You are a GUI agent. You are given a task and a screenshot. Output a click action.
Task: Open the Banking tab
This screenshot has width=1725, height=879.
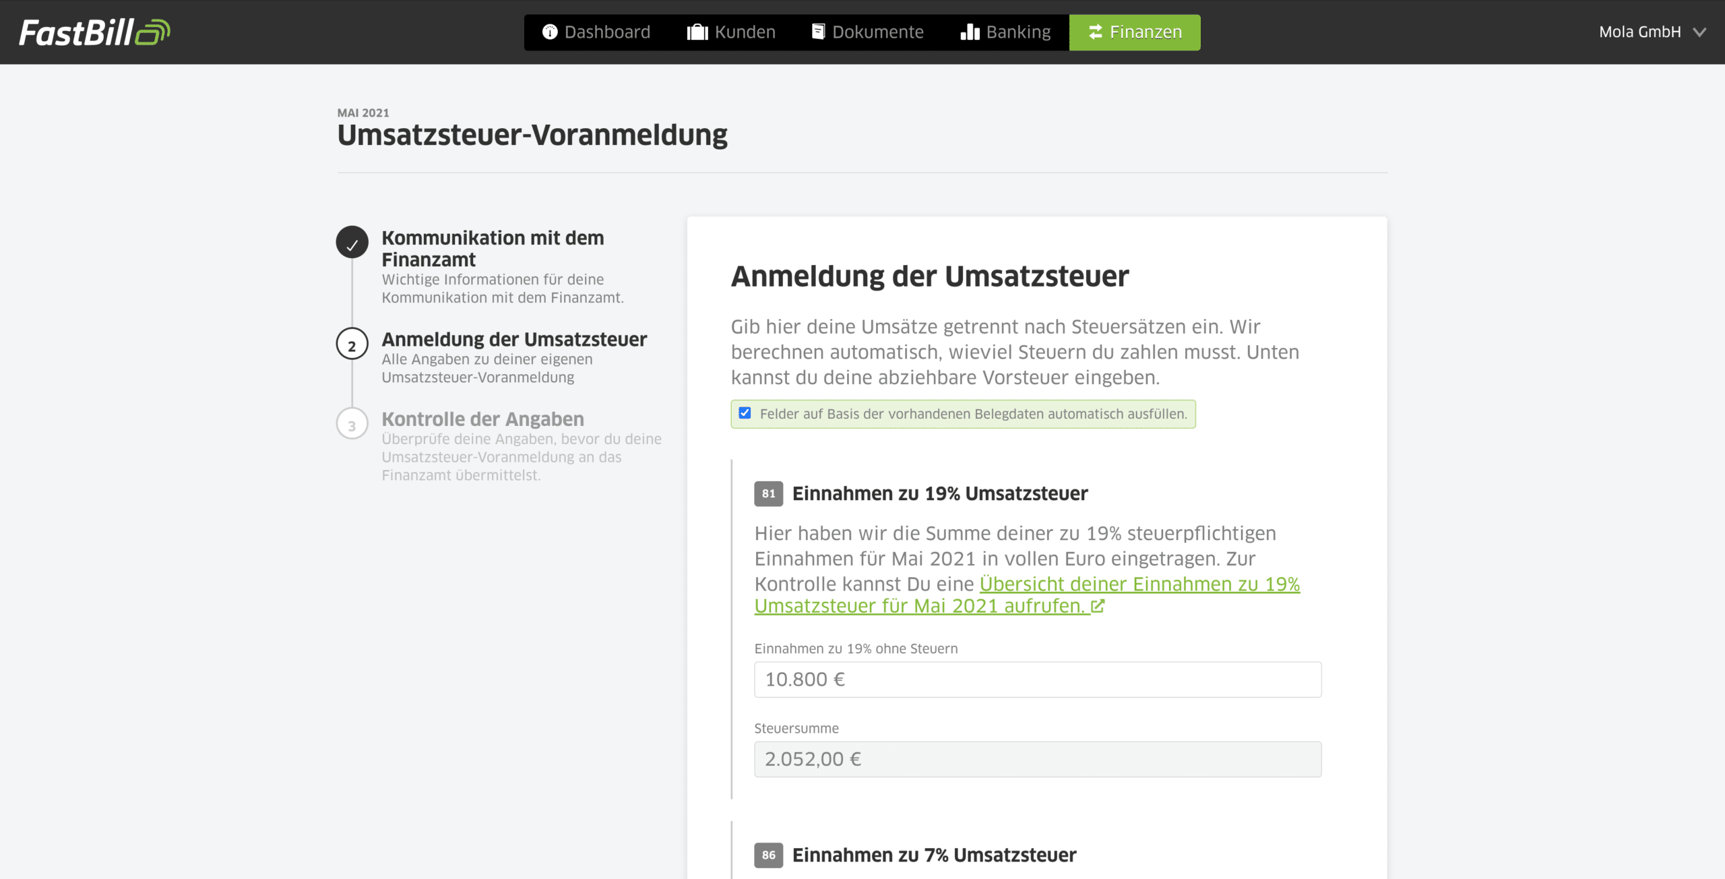click(1005, 32)
